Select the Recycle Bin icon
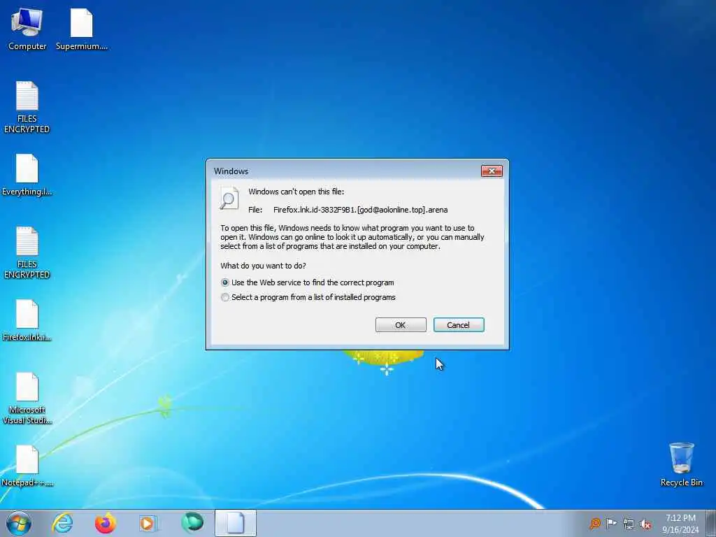Viewport: 716px width, 537px height. tap(681, 464)
